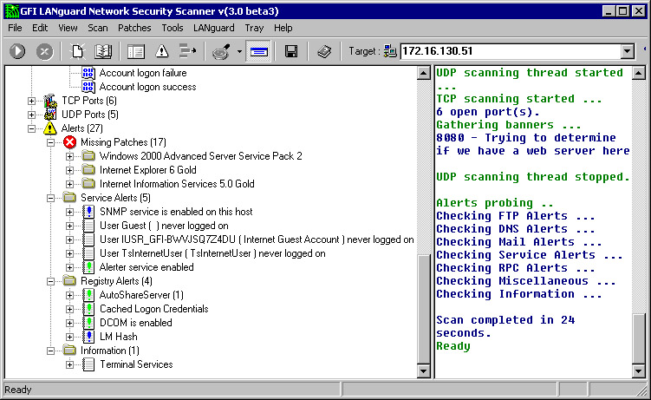Click the document icon beside Terminal Services
651x400 pixels.
pos(88,364)
